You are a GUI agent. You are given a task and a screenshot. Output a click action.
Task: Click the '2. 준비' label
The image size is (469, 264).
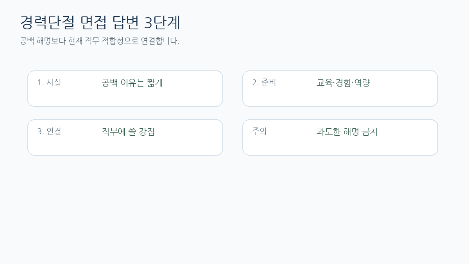click(x=264, y=83)
